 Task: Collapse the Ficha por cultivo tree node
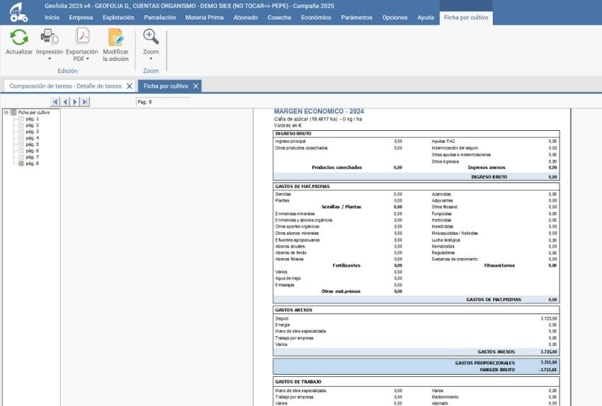point(6,112)
